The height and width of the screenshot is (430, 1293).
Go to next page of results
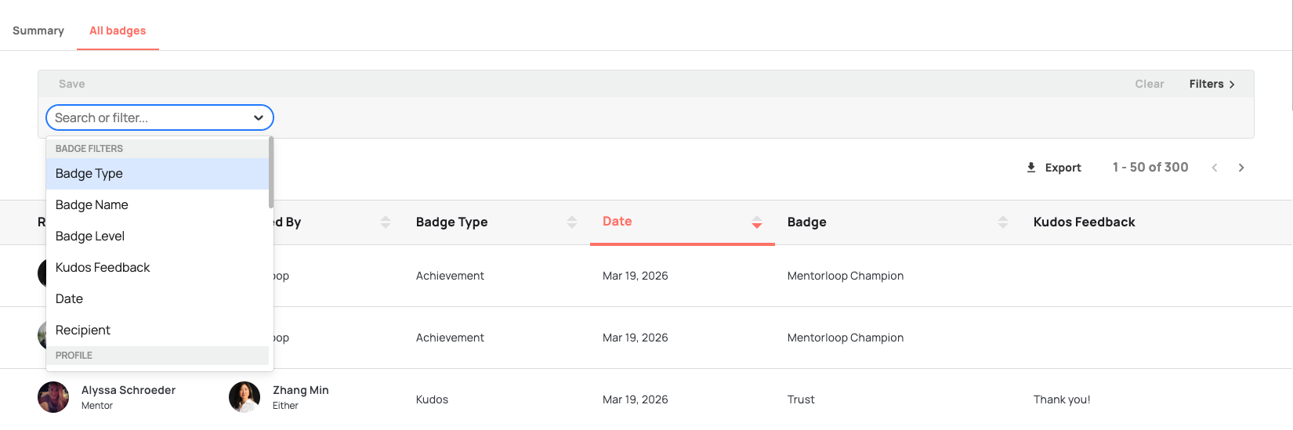point(1241,168)
